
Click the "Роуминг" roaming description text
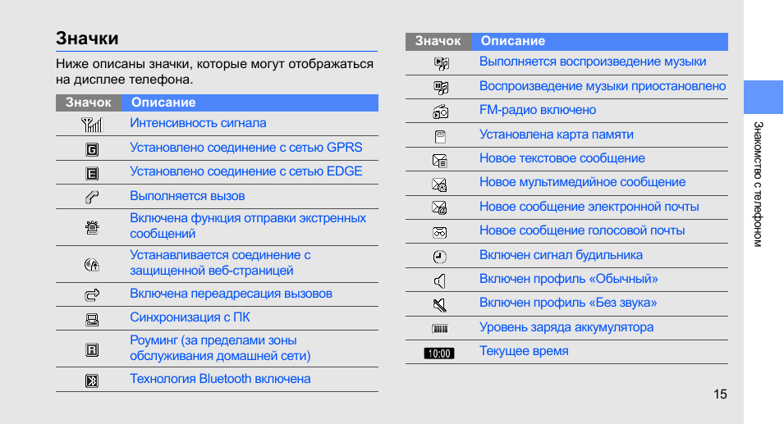[x=221, y=348]
